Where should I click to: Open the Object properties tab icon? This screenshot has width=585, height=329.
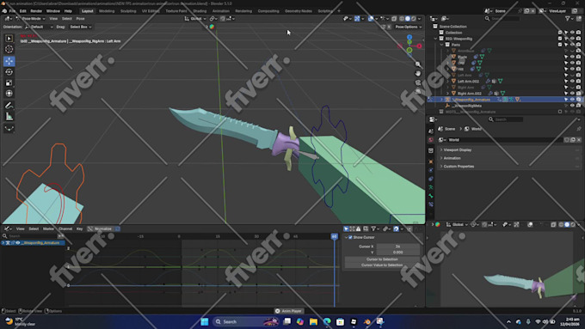(431, 161)
